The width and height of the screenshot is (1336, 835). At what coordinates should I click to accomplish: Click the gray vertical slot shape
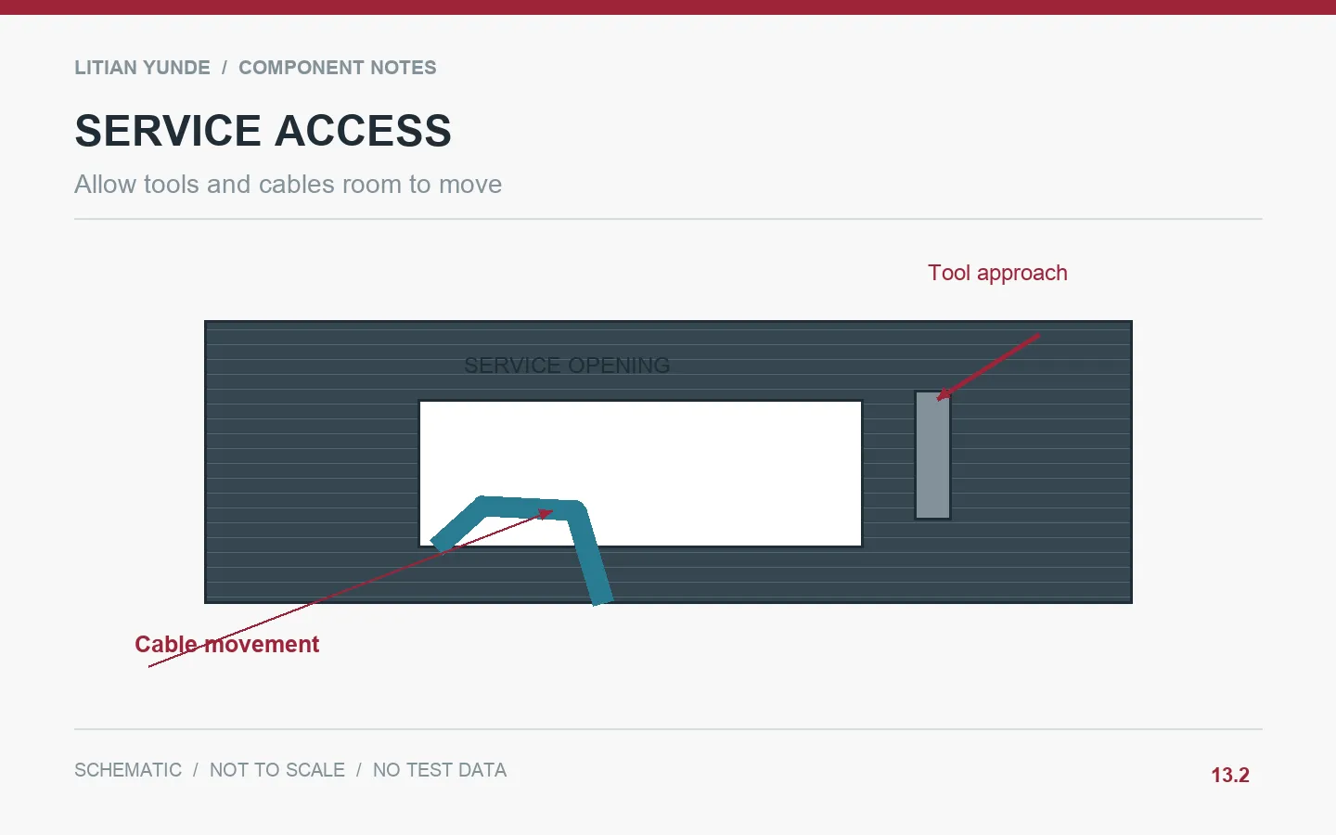point(932,455)
